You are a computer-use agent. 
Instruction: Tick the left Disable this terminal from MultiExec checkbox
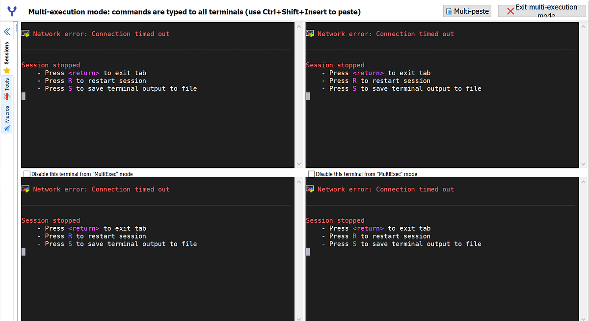coord(27,174)
